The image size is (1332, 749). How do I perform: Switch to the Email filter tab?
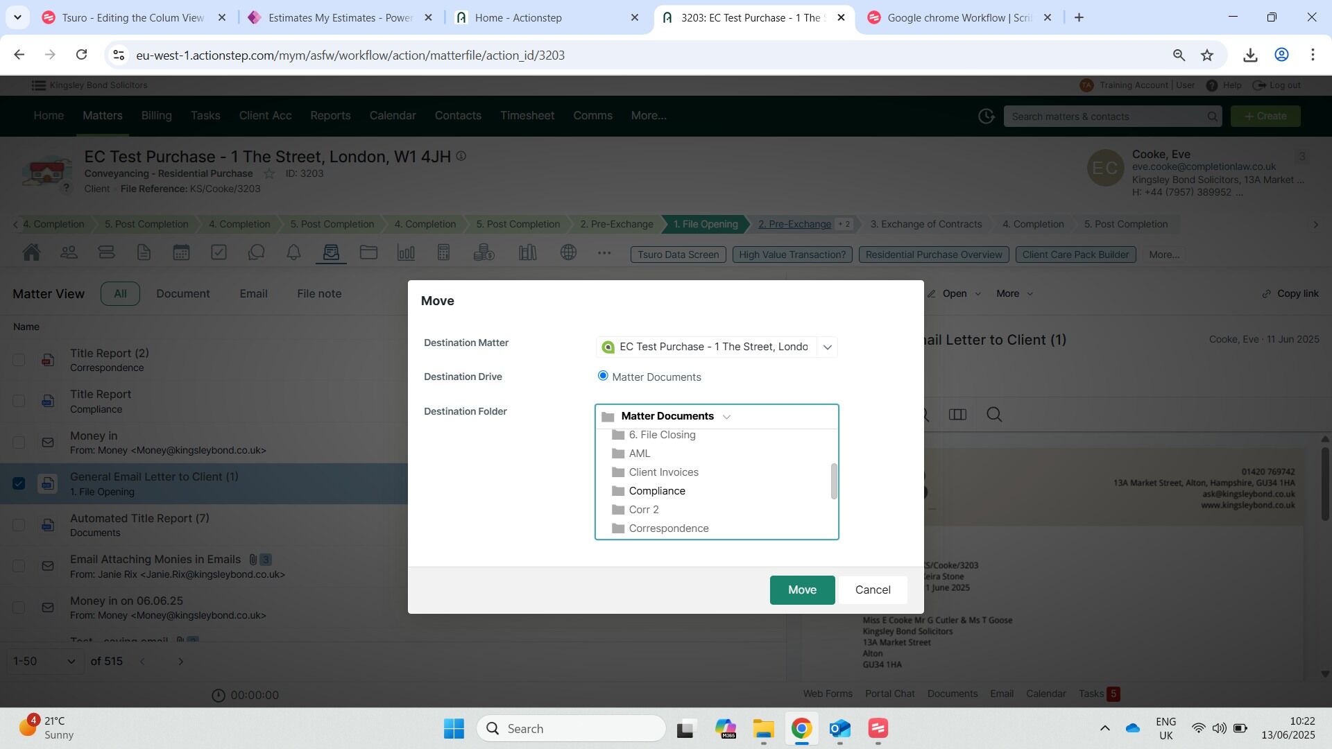(x=253, y=294)
